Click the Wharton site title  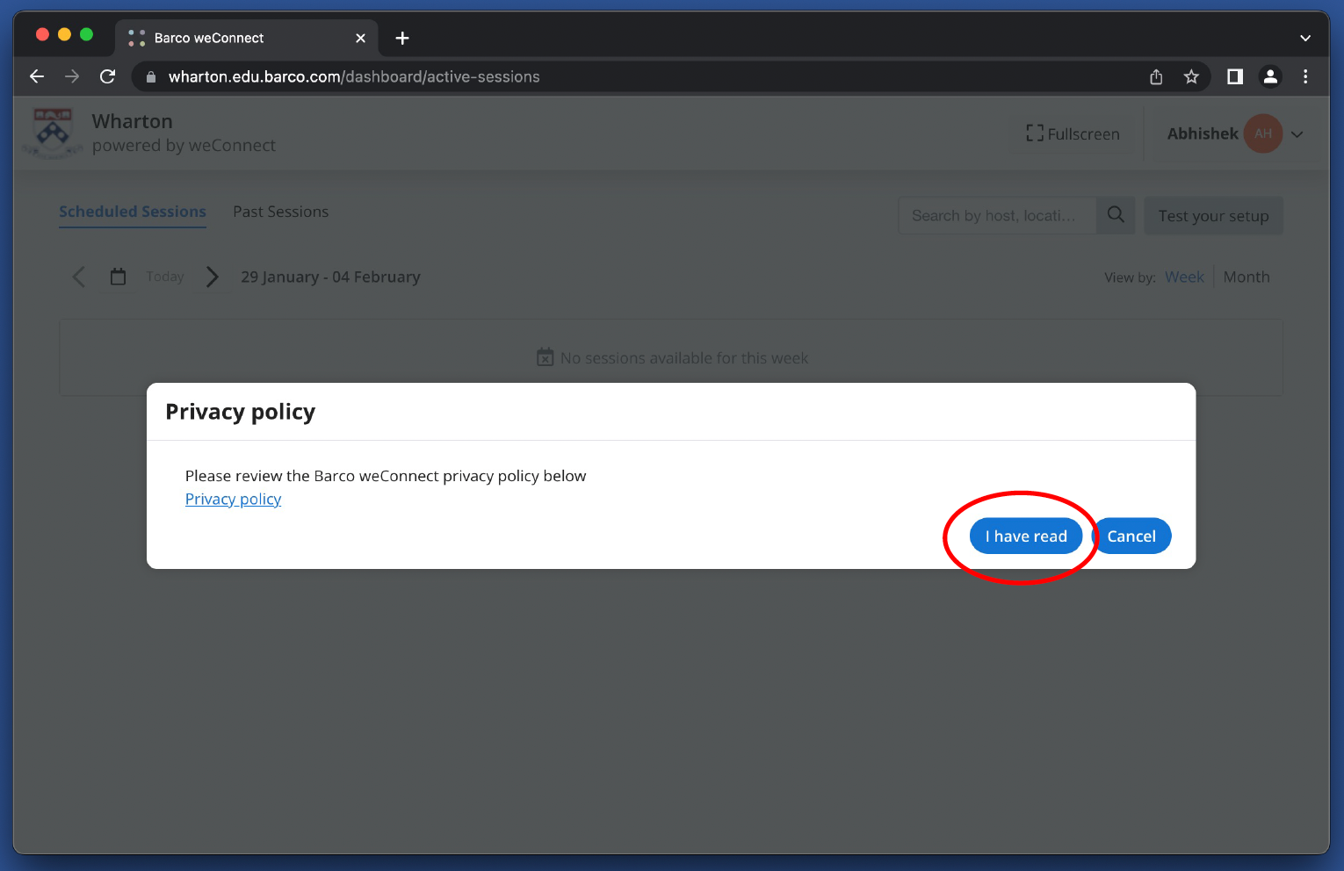pos(133,121)
